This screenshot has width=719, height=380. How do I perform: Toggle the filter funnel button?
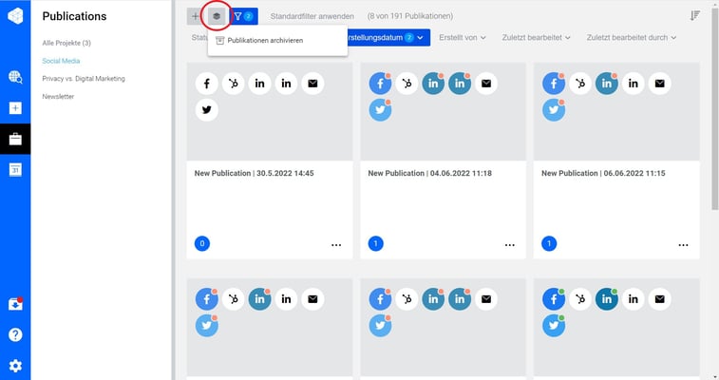pos(243,16)
